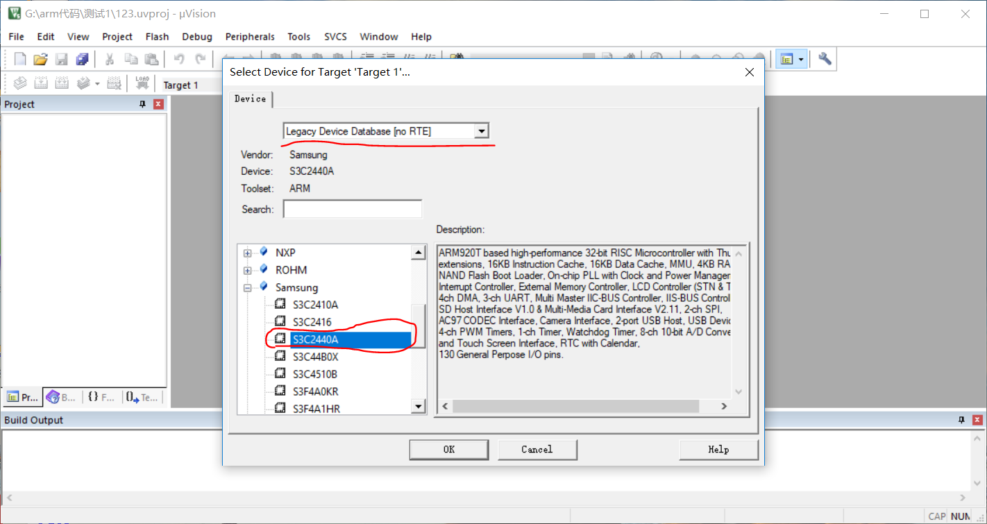Open the Debug menu

tap(197, 37)
